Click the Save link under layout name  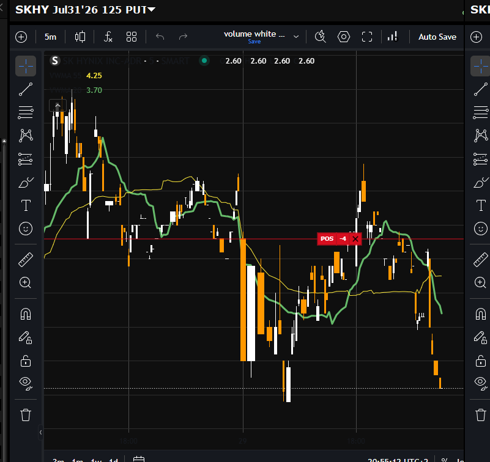(254, 42)
